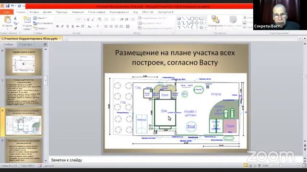Select the five-point star shape
Screen dimensions: 307x172
[x=201, y=28]
